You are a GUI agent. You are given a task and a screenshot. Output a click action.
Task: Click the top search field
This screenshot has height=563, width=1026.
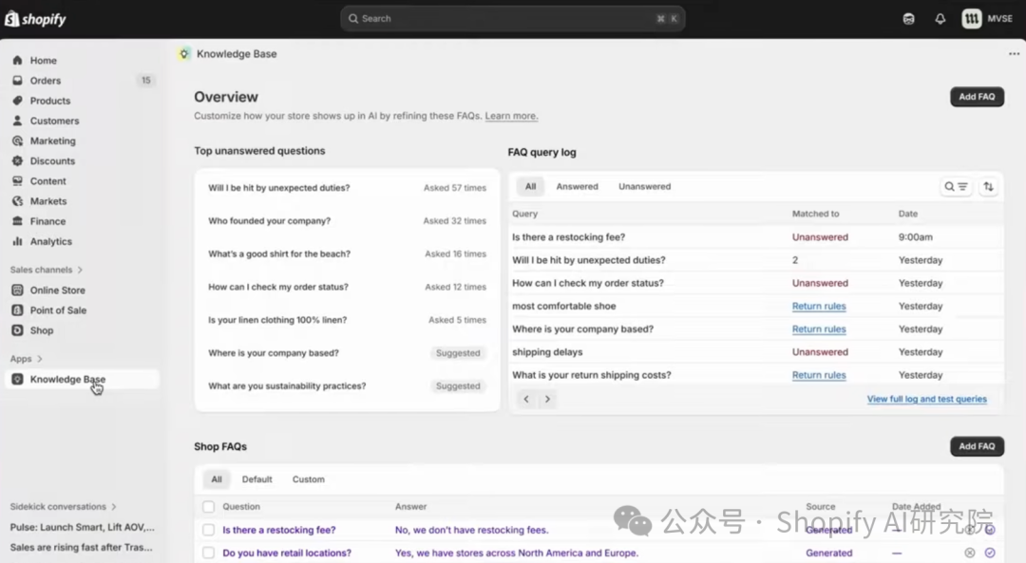512,19
